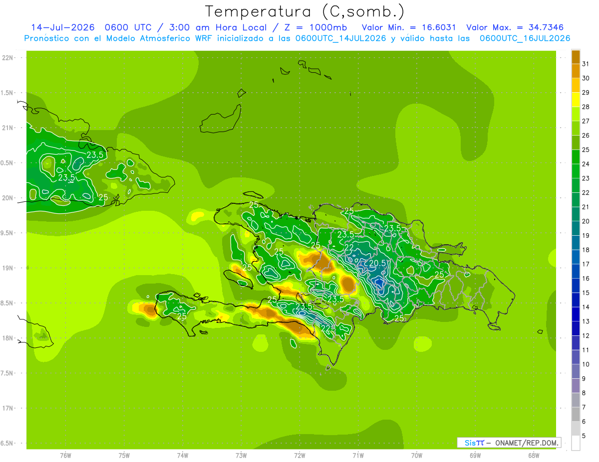This screenshot has height=462, width=599.
Task: Click legend value label '21'
Action: [x=586, y=207]
